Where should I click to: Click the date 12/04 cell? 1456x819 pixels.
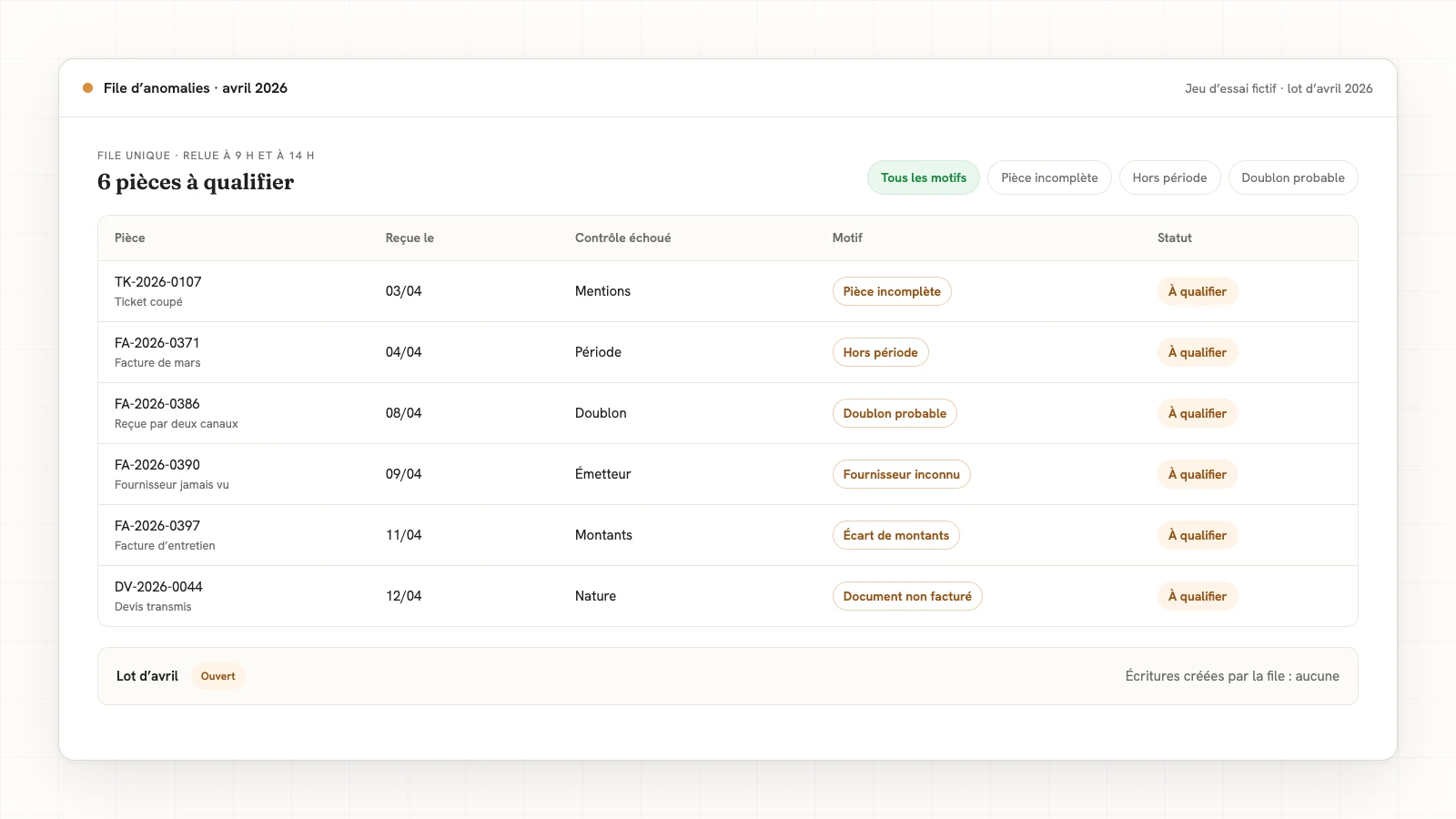[x=404, y=596]
